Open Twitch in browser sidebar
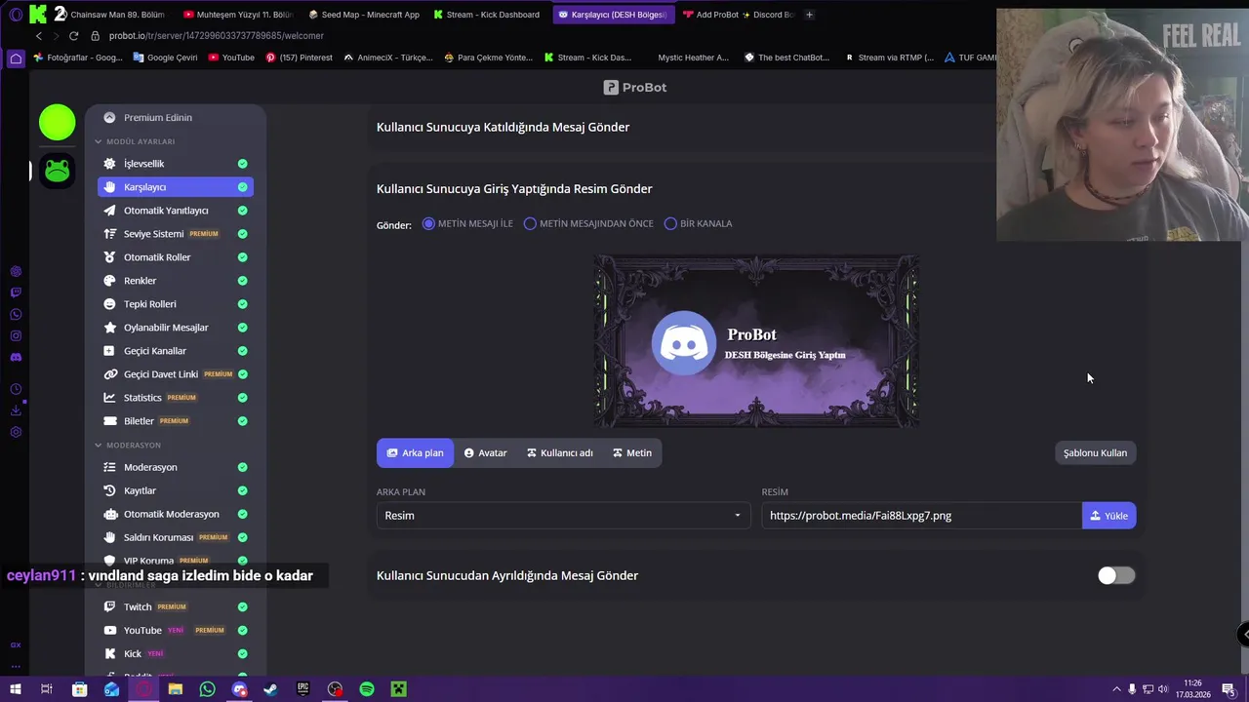Screen dimensions: 1249x702 [x=16, y=292]
